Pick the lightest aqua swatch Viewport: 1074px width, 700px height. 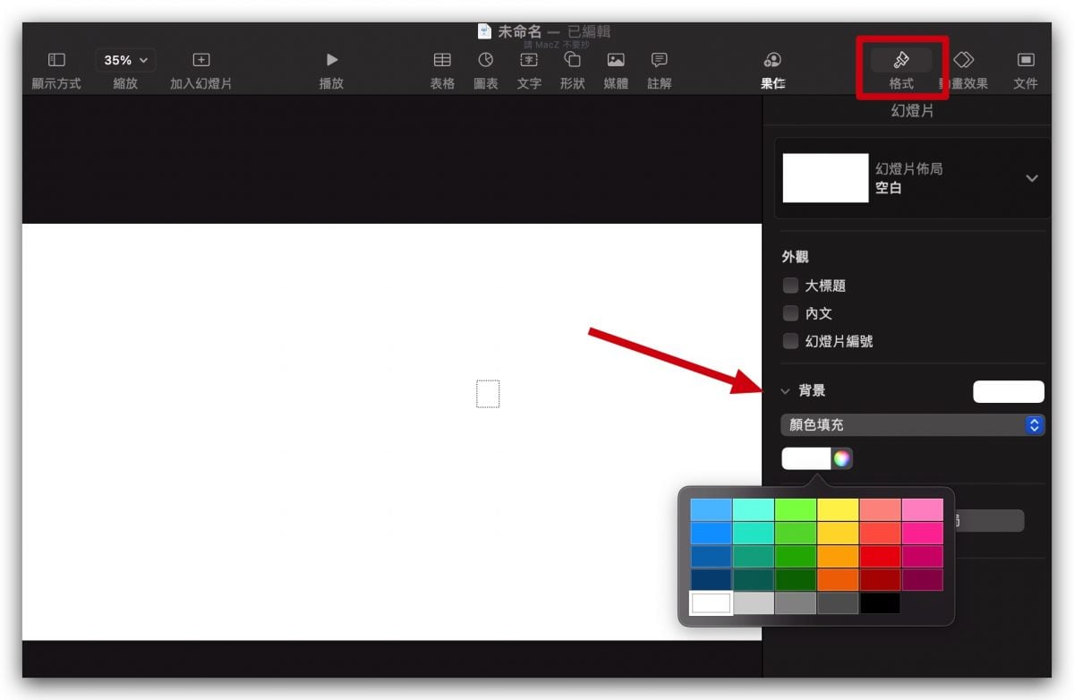click(x=754, y=509)
